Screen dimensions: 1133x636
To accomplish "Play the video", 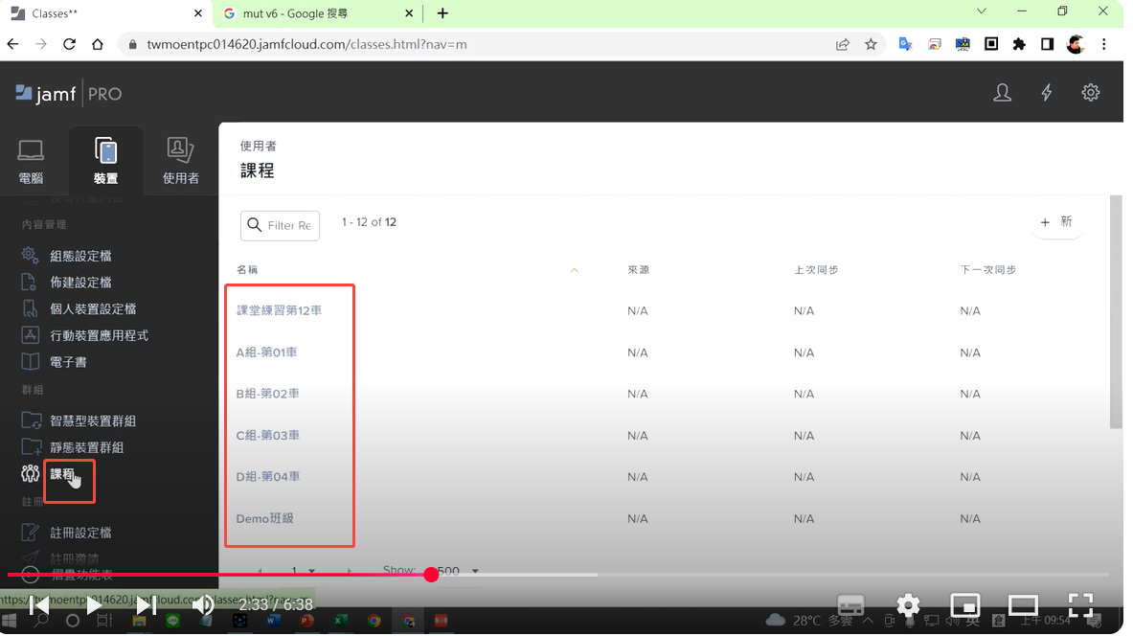I will click(94, 605).
